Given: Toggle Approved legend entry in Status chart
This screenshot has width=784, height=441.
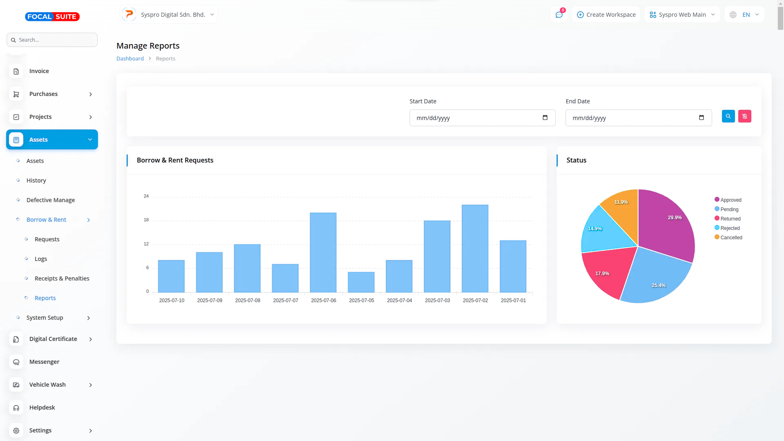Looking at the screenshot, I should (728, 200).
